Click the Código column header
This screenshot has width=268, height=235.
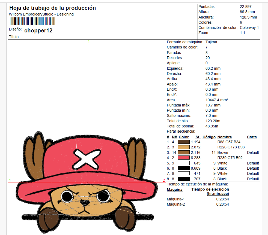pos(209,137)
